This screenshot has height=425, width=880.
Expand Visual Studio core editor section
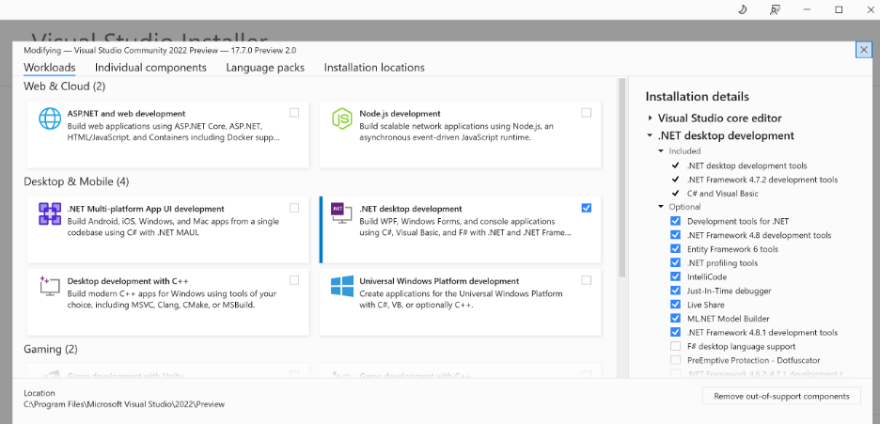[650, 118]
